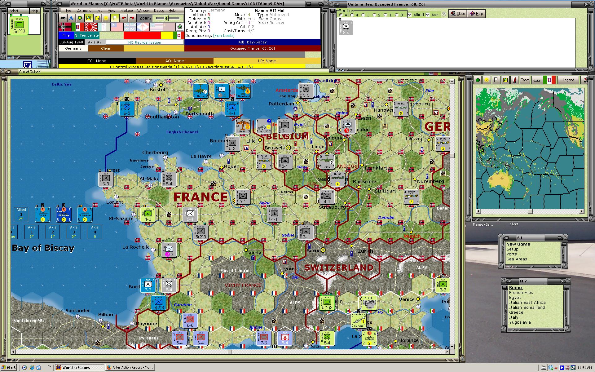Click the minimap horizontal scrollbar thumb
The height and width of the screenshot is (372, 595).
(x=530, y=211)
